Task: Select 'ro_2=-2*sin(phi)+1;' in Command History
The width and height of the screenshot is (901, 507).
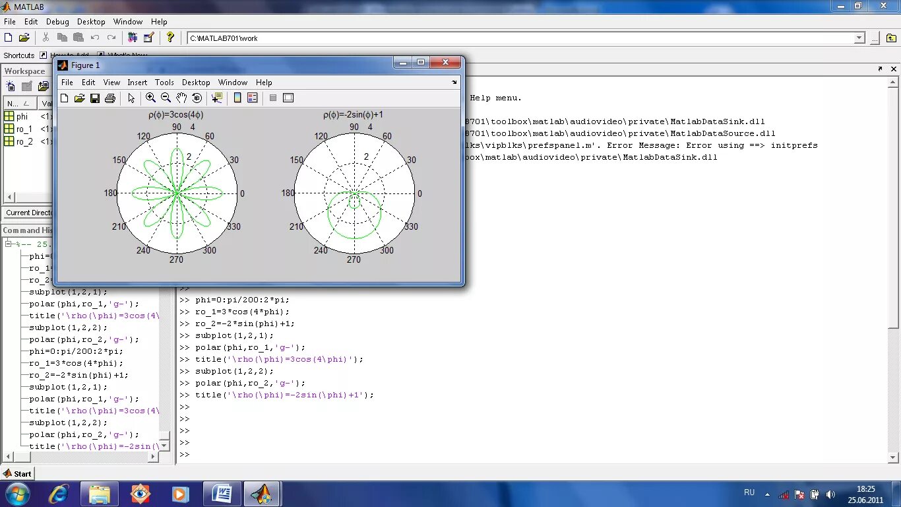Action: pyautogui.click(x=78, y=375)
